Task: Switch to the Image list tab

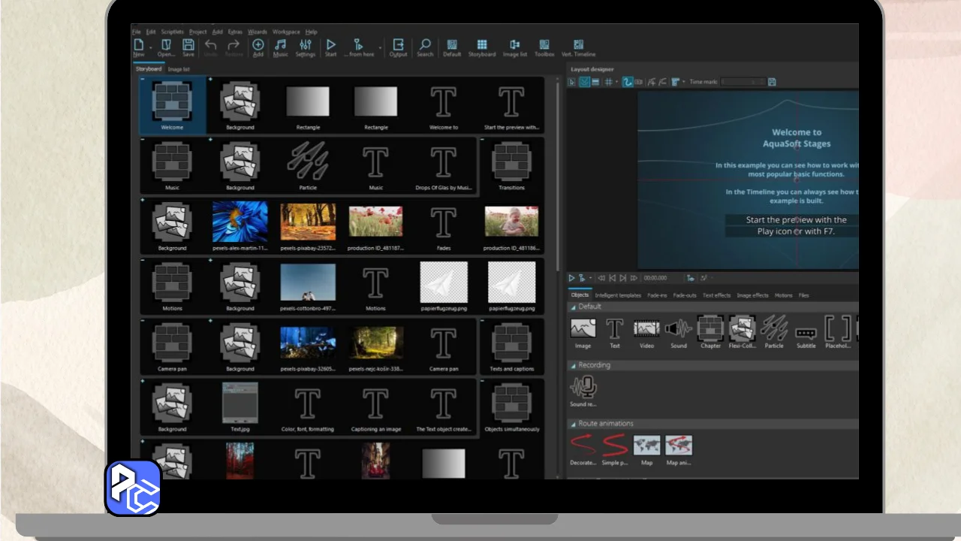Action: pyautogui.click(x=179, y=69)
